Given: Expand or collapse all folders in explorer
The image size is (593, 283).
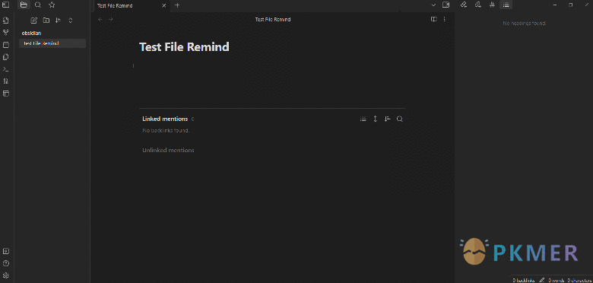Looking at the screenshot, I should [x=71, y=21].
